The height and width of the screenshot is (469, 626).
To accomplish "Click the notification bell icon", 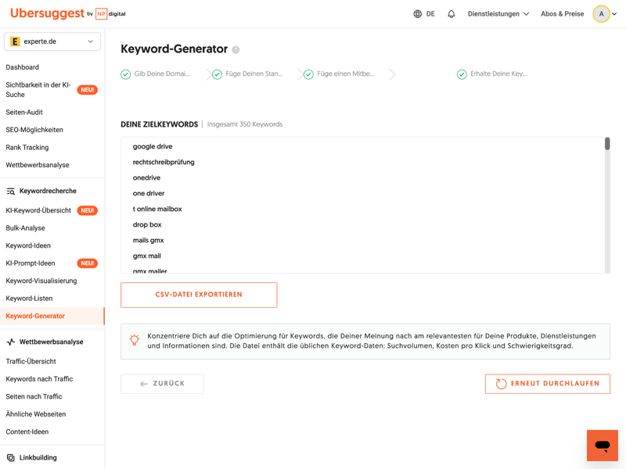I will coord(452,14).
